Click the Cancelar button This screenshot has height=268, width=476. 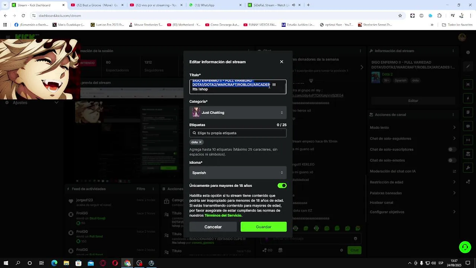(x=213, y=227)
